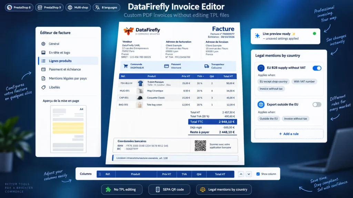Click the Multi-shop globe icon
Viewport: 353px width, 198px height.
70,8
